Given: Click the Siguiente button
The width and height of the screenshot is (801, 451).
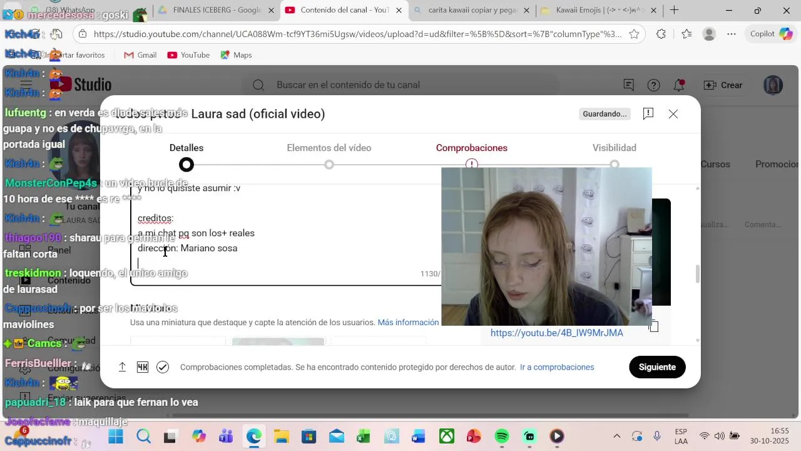Looking at the screenshot, I should point(657,367).
